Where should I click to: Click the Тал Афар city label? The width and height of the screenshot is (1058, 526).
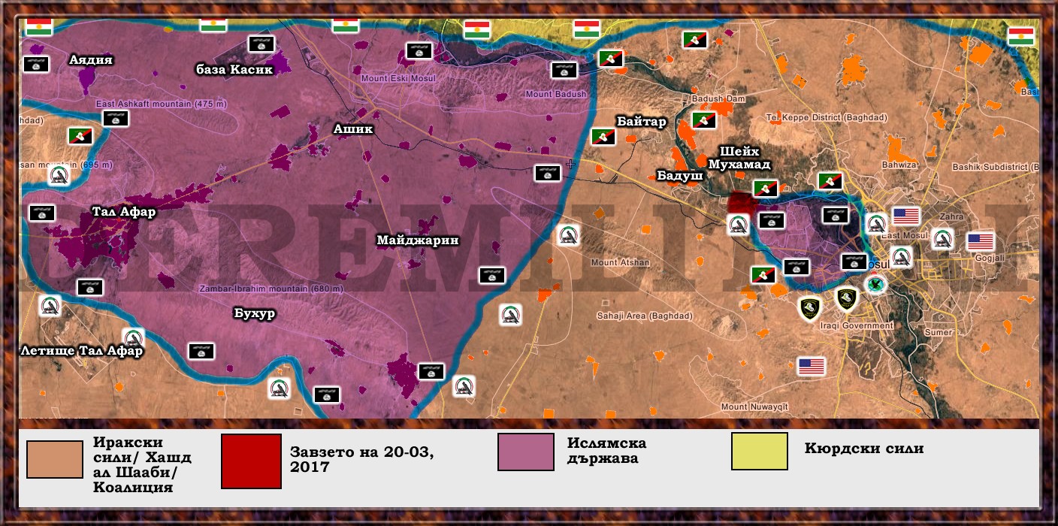[124, 212]
